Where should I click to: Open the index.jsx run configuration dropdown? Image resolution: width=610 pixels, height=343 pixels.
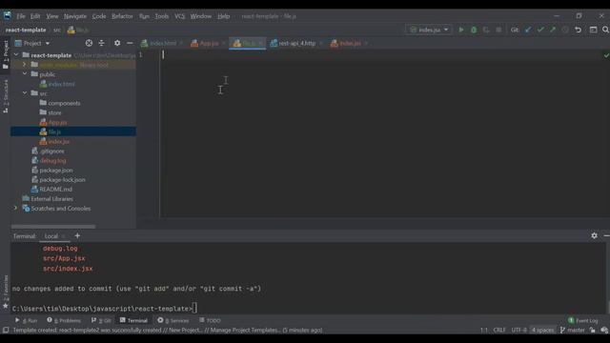pos(429,30)
